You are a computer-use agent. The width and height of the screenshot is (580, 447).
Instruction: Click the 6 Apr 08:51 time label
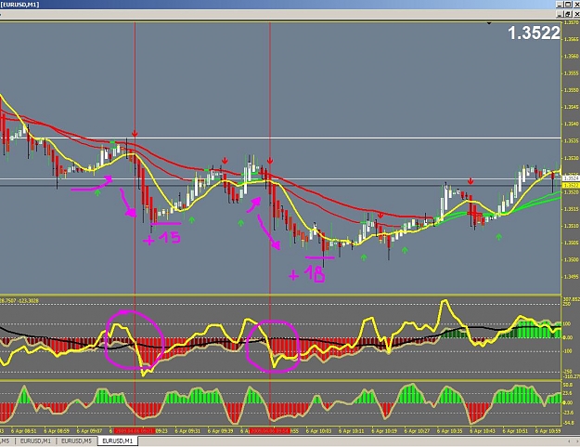pyautogui.click(x=24, y=431)
